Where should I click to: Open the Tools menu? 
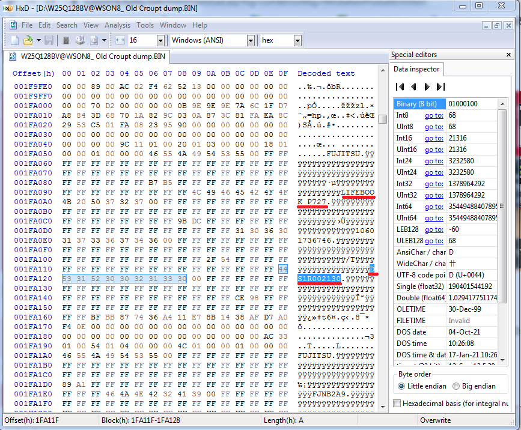click(145, 25)
